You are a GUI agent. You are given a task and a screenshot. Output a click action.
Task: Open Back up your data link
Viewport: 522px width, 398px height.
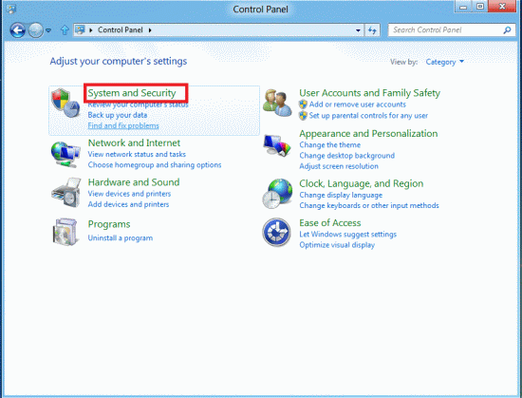click(x=118, y=115)
